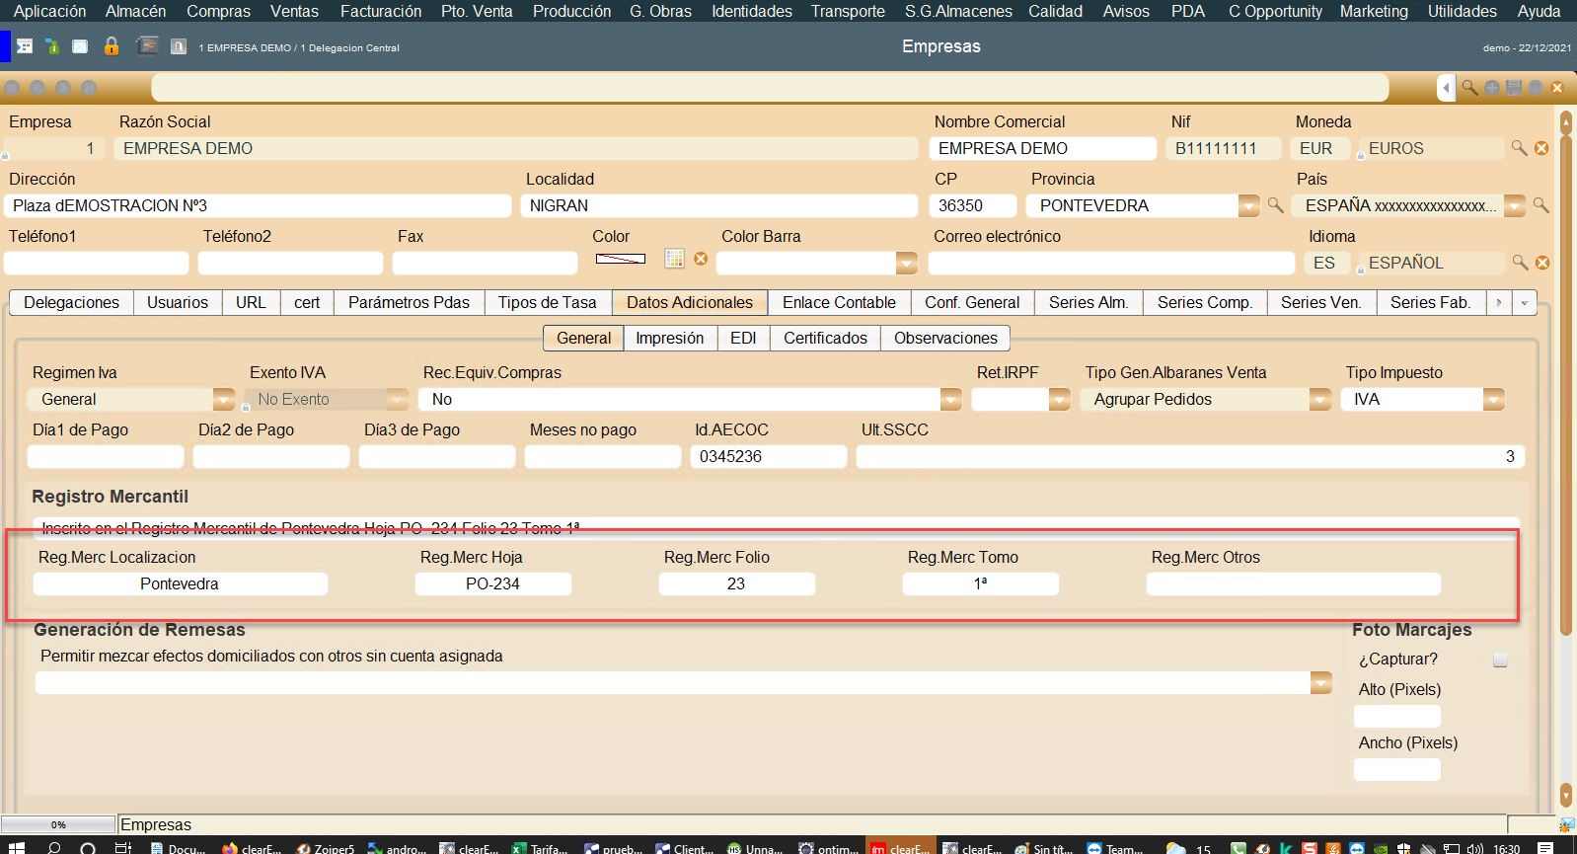
Task: Click the search magnifier in the record toolbar
Action: tap(1469, 88)
